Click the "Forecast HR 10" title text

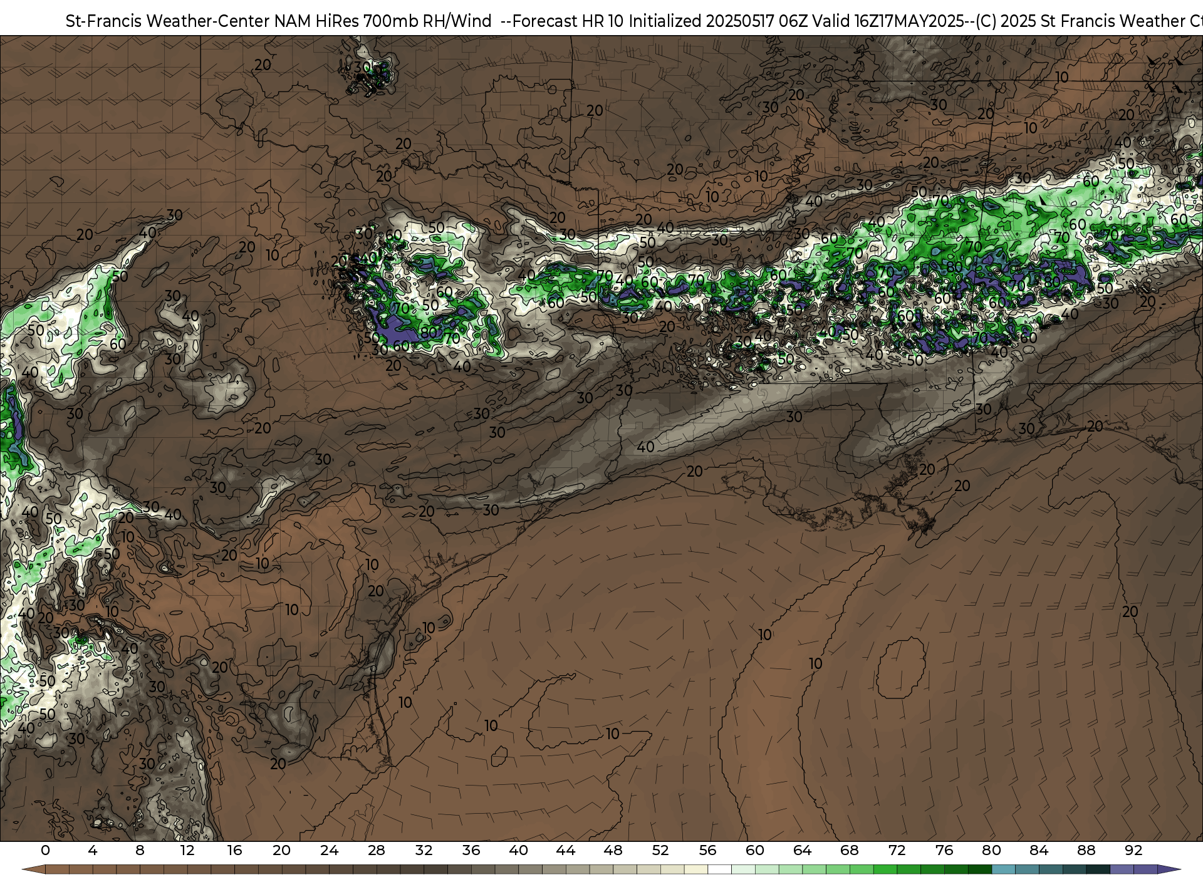[568, 21]
